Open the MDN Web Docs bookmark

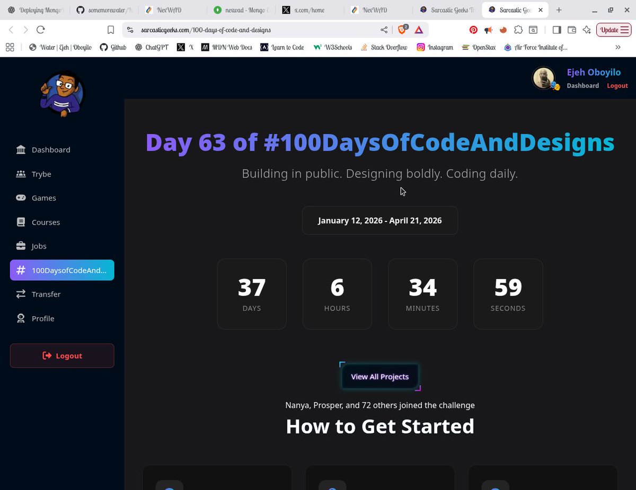coord(227,47)
